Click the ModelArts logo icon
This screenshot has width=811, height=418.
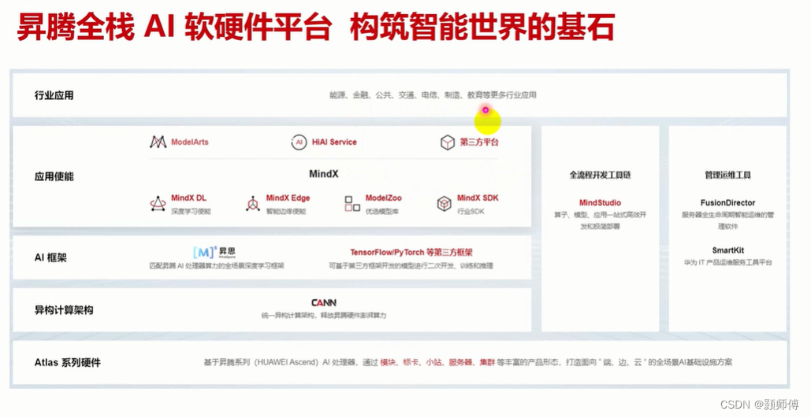point(158,142)
